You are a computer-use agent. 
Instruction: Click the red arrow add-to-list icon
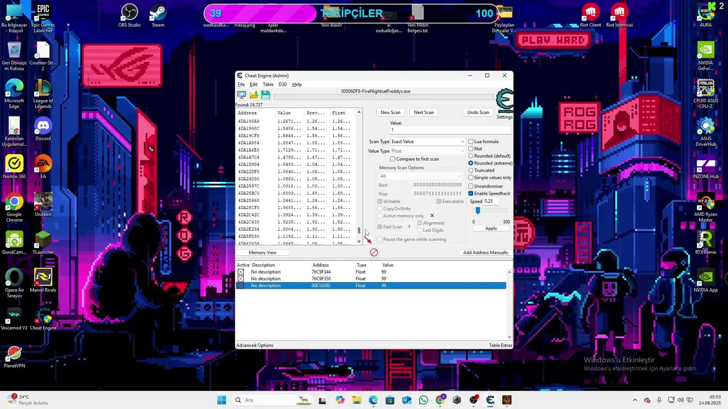coord(368,240)
